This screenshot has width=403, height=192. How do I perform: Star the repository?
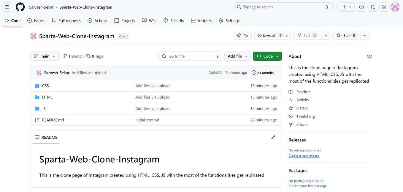pos(346,36)
